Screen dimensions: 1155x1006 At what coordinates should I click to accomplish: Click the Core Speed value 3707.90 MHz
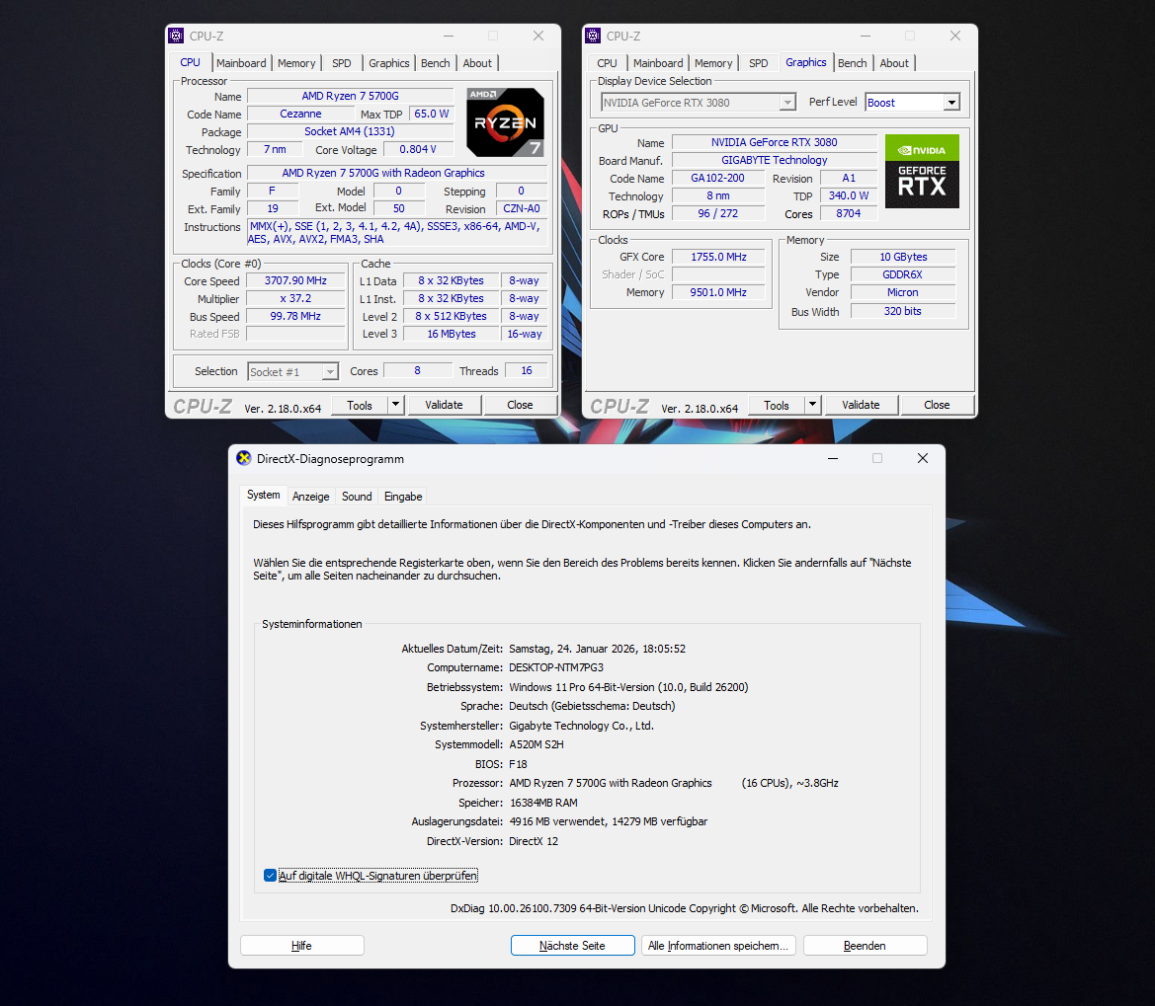295,280
